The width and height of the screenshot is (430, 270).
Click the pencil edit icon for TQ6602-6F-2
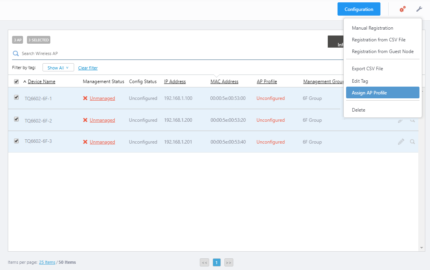tap(401, 120)
